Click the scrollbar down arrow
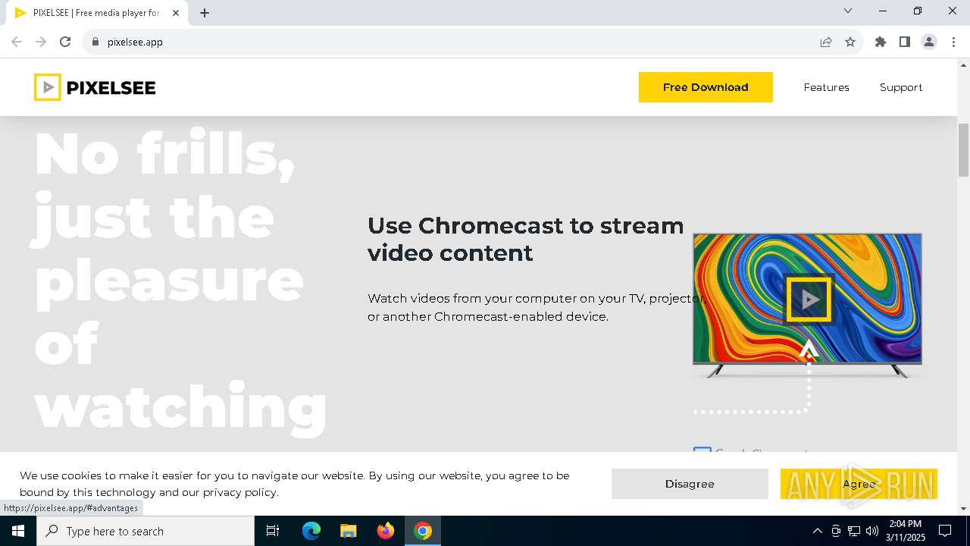970x546 pixels. 963,509
